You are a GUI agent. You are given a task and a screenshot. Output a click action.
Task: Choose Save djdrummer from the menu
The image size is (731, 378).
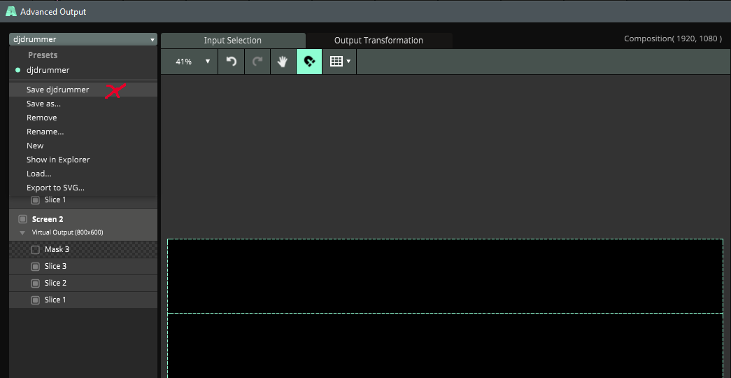click(x=58, y=90)
